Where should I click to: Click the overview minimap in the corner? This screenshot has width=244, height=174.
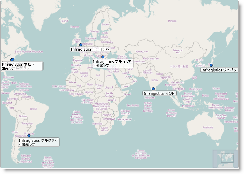[225, 158]
